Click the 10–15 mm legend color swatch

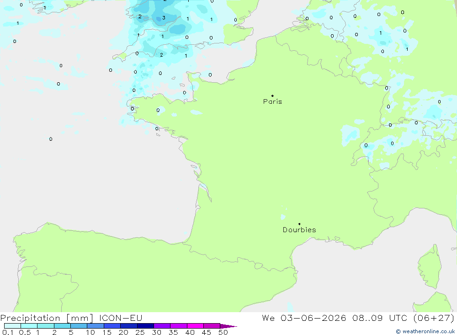96,326
